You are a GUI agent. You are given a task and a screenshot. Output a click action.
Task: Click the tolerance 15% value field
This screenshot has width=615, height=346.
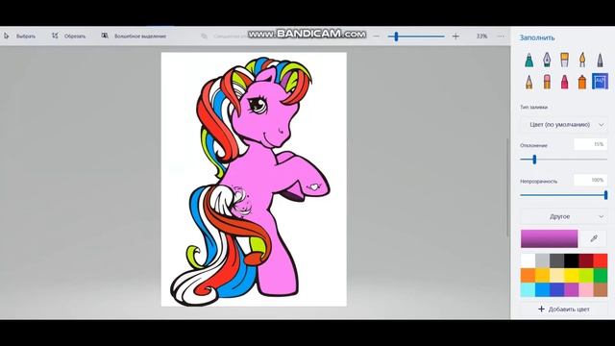[x=590, y=144]
